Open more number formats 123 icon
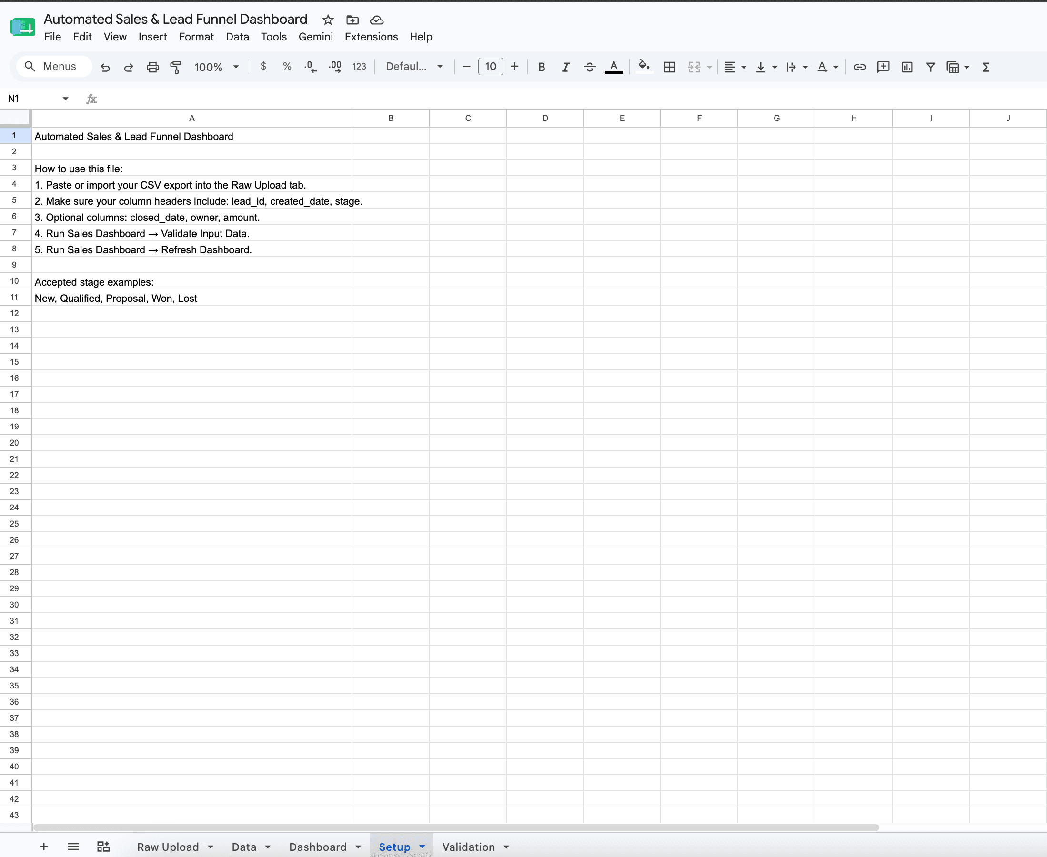The height and width of the screenshot is (857, 1047). pyautogui.click(x=359, y=66)
